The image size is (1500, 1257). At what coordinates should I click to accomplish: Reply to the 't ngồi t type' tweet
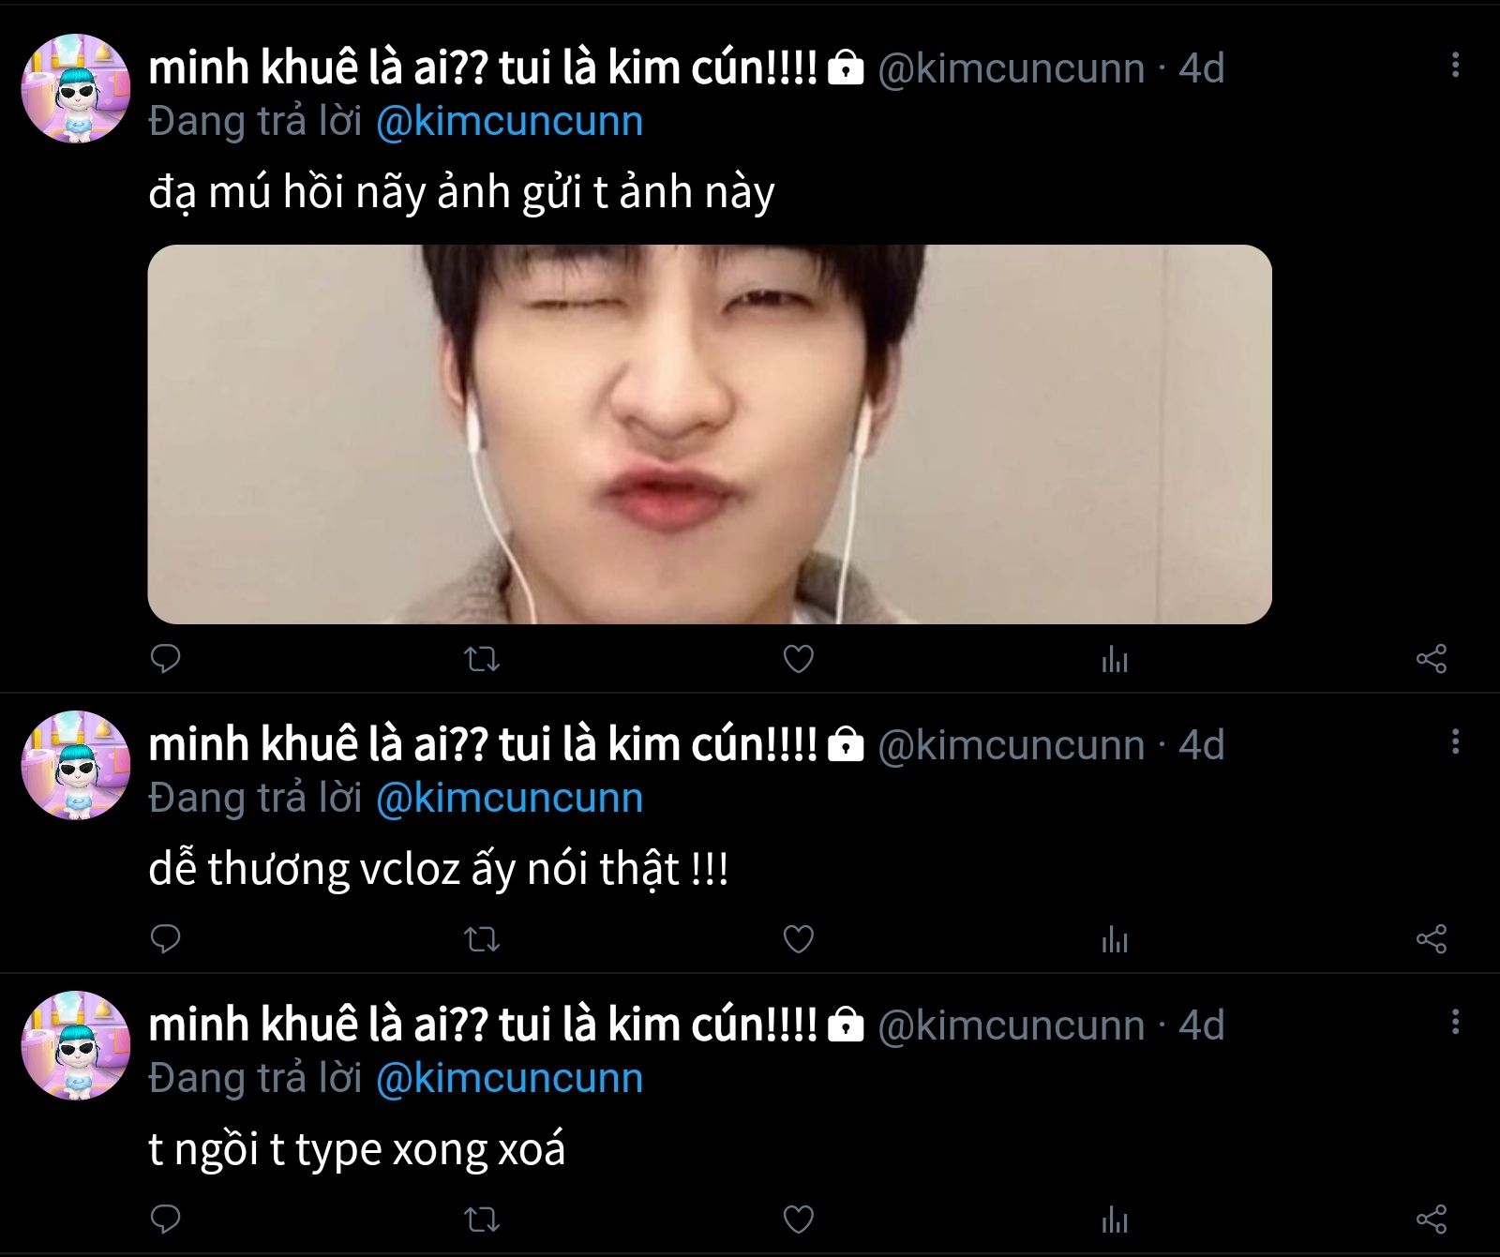point(166,1219)
